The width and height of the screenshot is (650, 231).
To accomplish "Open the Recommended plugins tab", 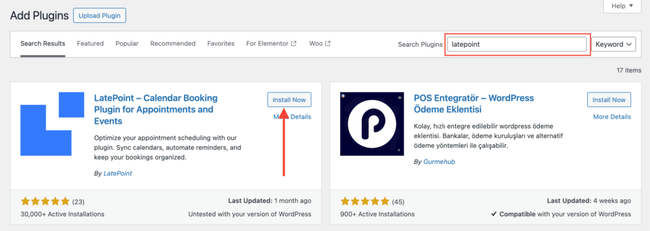I will tap(173, 44).
